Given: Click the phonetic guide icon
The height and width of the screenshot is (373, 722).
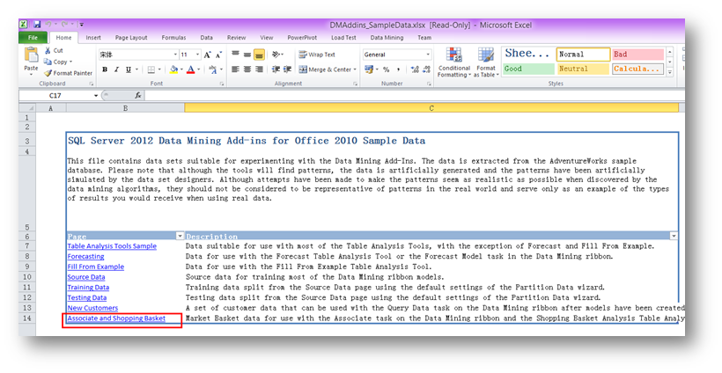Looking at the screenshot, I should 212,69.
